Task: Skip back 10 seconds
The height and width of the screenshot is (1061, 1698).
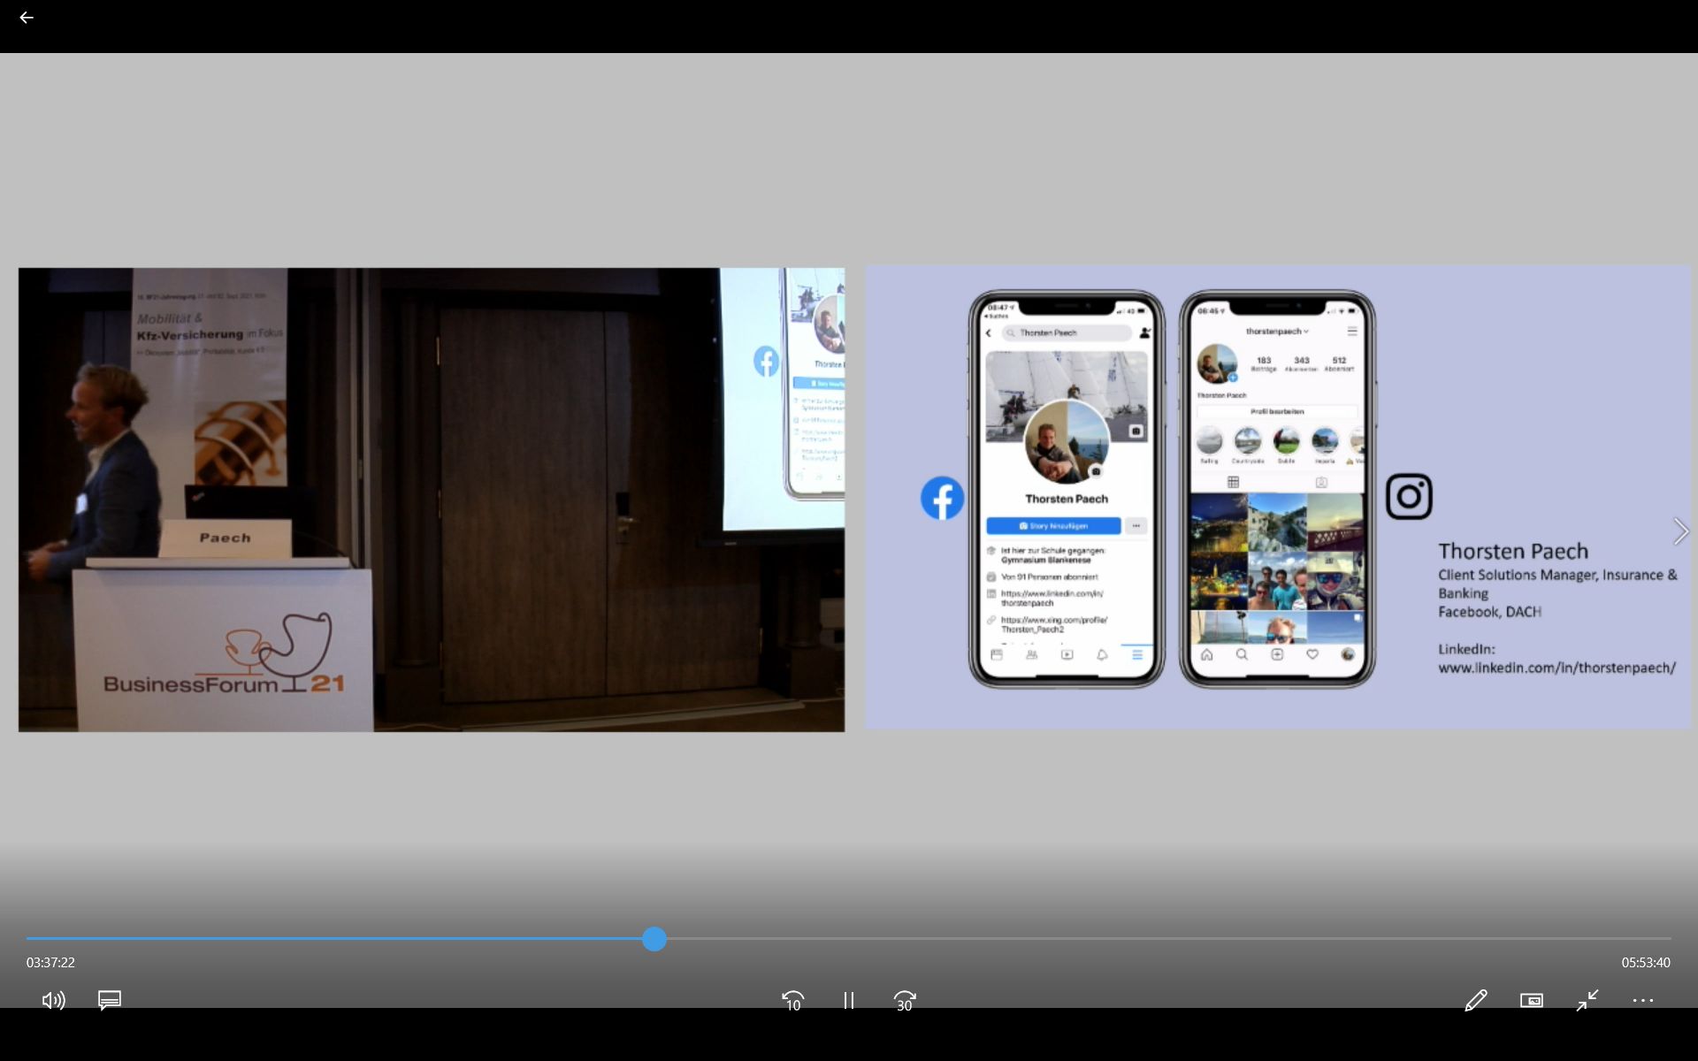Action: click(792, 1001)
